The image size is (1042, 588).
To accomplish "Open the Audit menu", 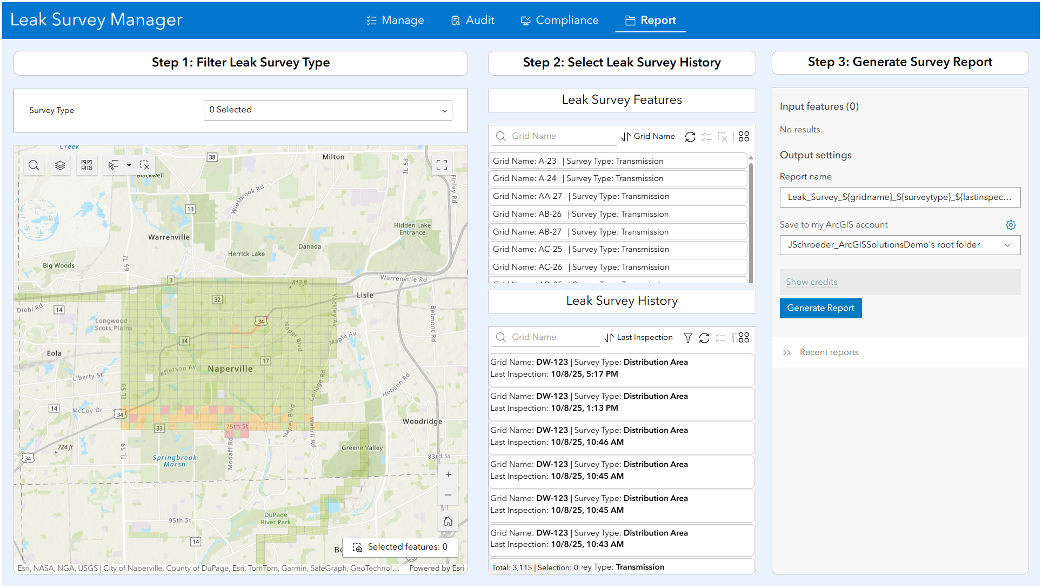I will pyautogui.click(x=472, y=20).
